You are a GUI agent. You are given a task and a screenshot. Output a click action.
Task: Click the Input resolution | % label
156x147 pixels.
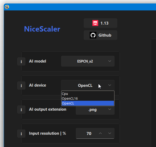coord(47,133)
